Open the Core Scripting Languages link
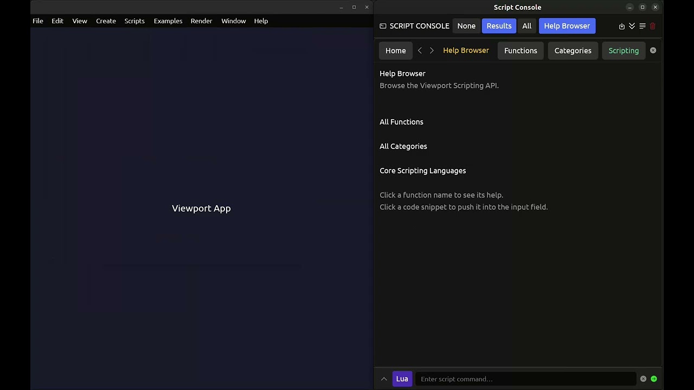Viewport: 694px width, 390px height. pos(423,171)
